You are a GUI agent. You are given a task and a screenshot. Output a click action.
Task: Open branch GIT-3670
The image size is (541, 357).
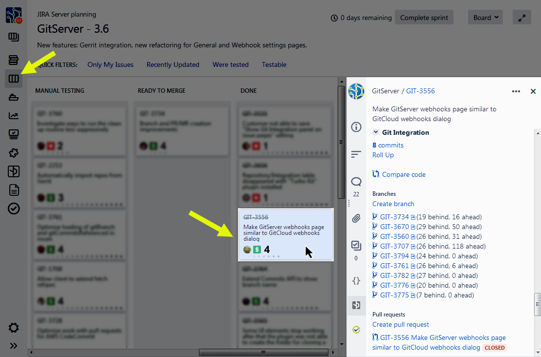[x=394, y=227]
